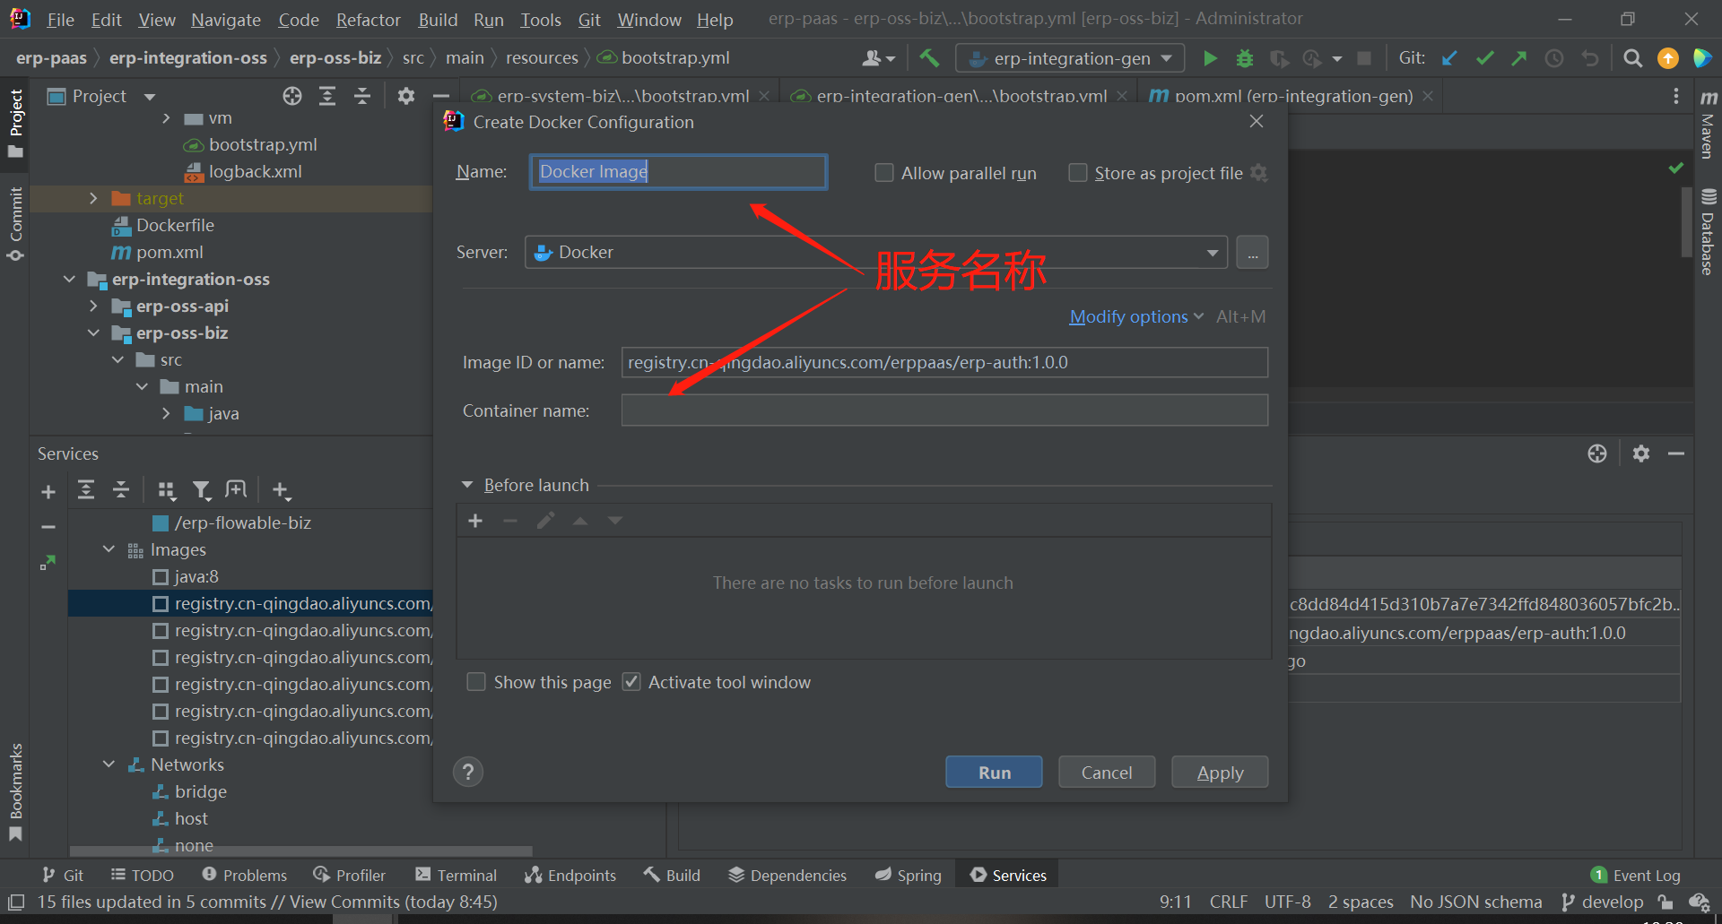This screenshot has height=924, width=1722.
Task: Open the Server Docker dropdown
Action: point(876,253)
